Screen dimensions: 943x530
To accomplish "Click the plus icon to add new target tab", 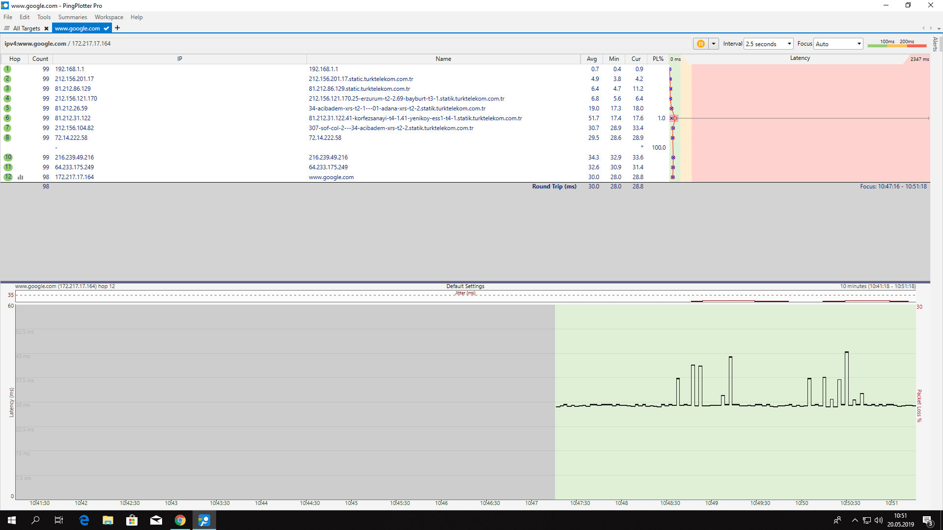I will 117,28.
